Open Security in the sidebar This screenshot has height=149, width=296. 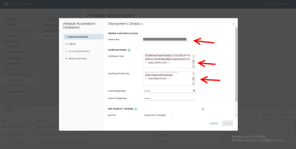pyautogui.click(x=14, y=86)
